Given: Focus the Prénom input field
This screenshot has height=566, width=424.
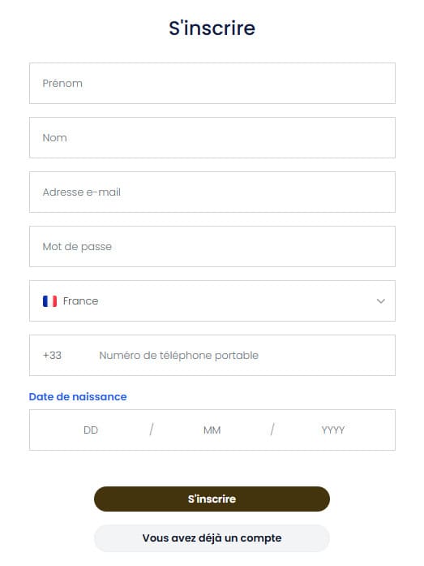Looking at the screenshot, I should point(212,84).
